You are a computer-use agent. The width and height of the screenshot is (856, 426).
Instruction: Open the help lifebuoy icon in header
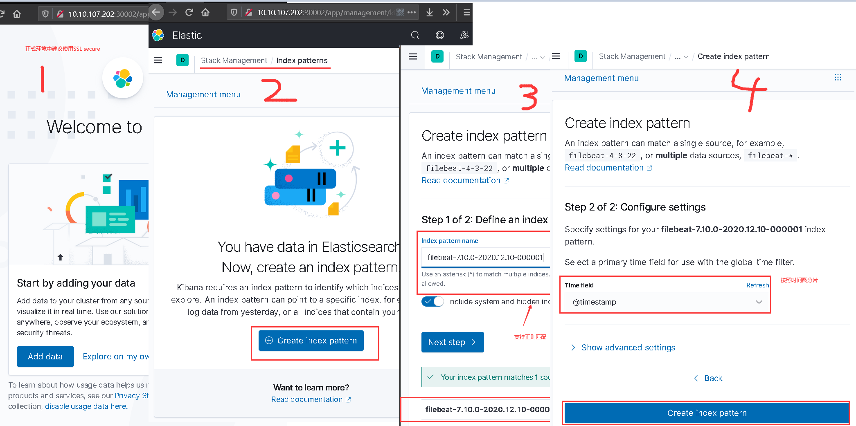[x=440, y=35]
